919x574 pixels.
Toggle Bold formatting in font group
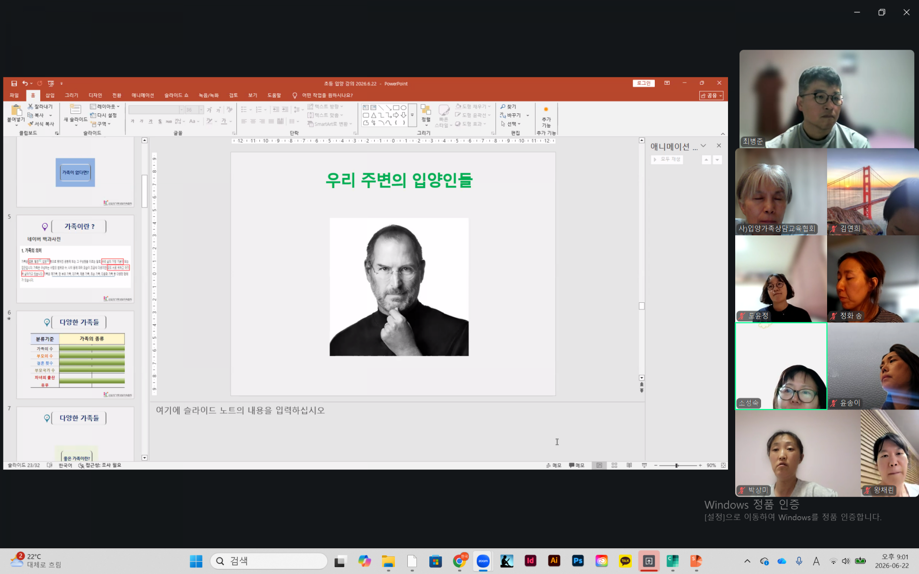pos(133,121)
